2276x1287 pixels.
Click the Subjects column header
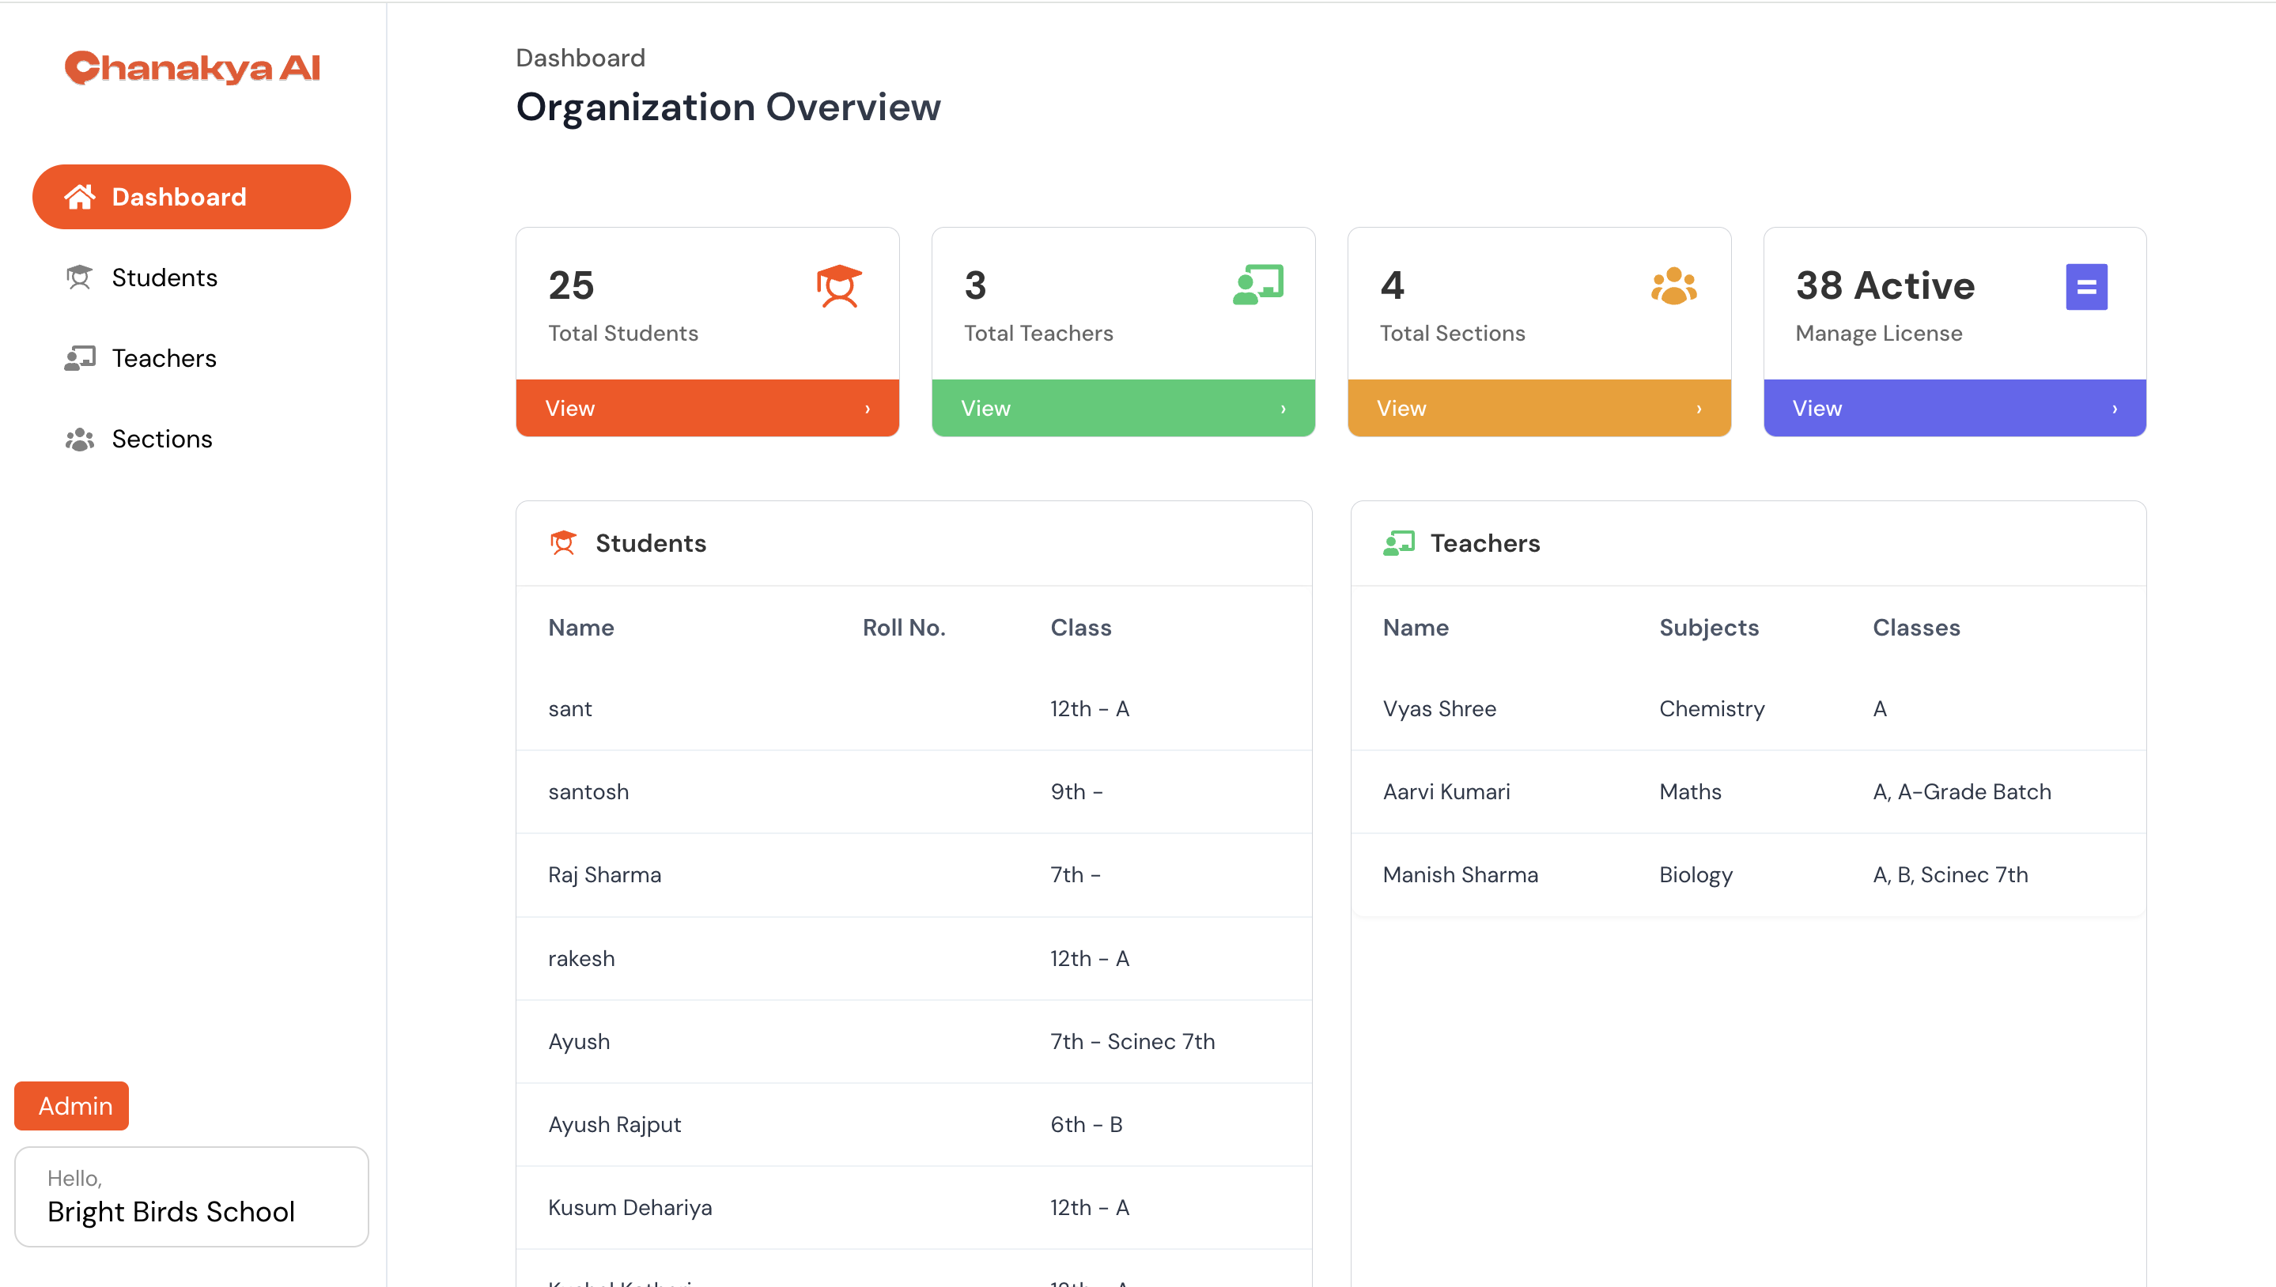click(x=1708, y=628)
